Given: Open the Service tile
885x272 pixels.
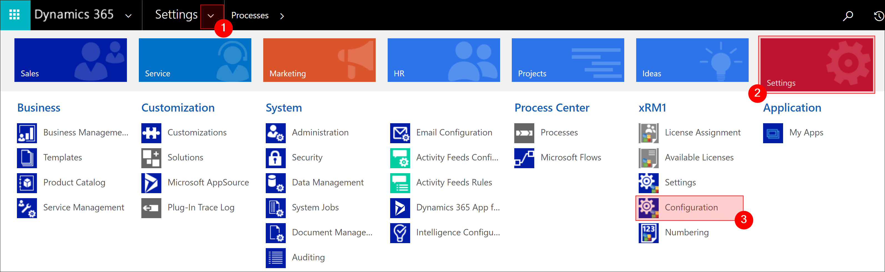Looking at the screenshot, I should (195, 60).
